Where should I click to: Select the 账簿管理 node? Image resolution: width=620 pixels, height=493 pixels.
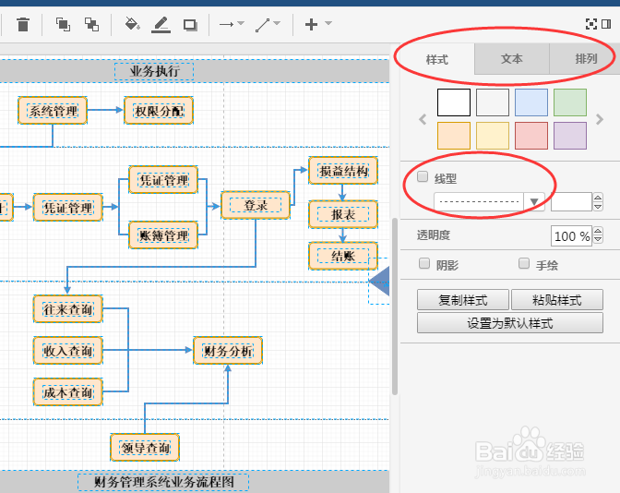pos(163,235)
